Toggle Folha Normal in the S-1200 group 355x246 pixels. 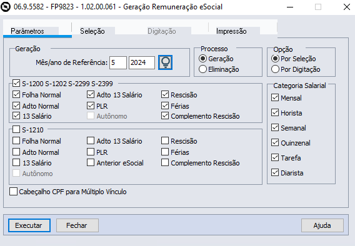click(x=16, y=94)
